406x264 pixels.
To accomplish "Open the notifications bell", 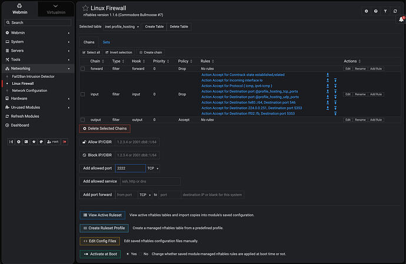I will pos(401,19).
